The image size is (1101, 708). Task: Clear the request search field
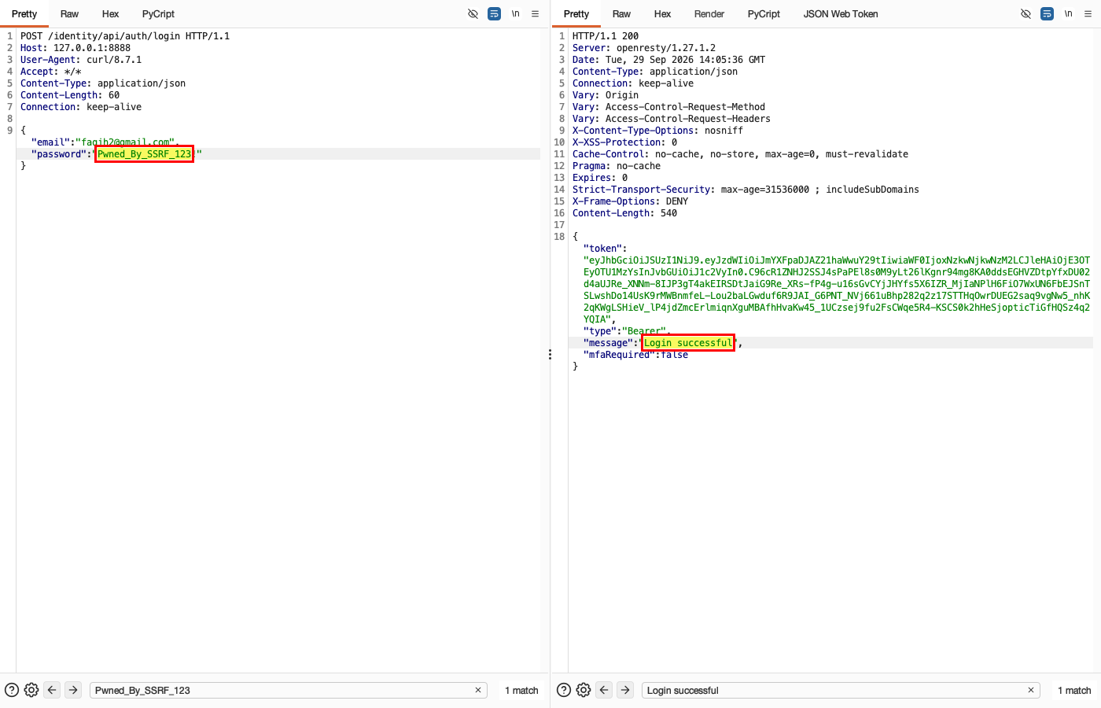478,690
